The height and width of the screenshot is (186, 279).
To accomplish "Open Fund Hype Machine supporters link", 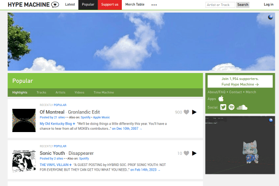I will pos(240,81).
